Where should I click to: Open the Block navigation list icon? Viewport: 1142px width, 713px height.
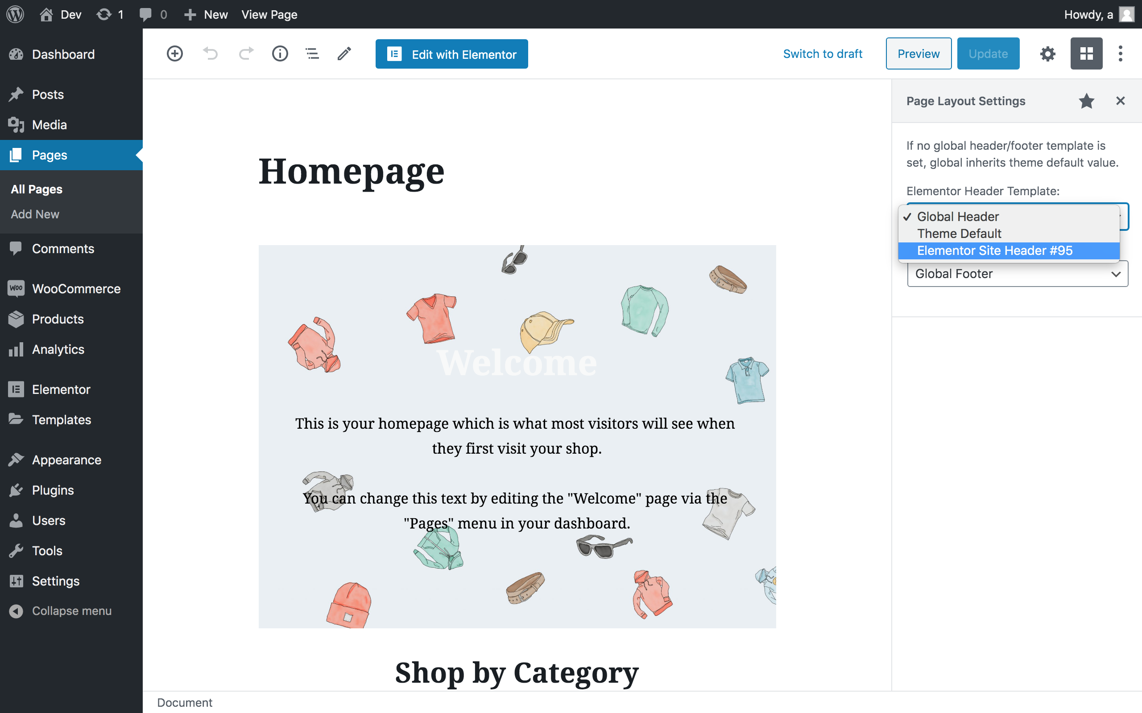[312, 54]
